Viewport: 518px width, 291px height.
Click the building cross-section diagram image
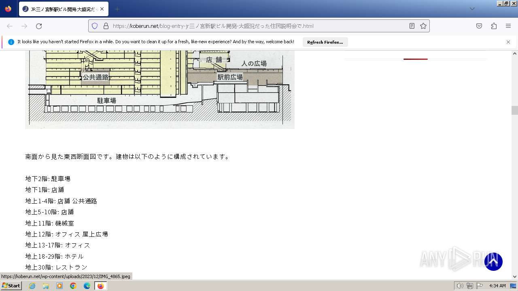pyautogui.click(x=160, y=89)
